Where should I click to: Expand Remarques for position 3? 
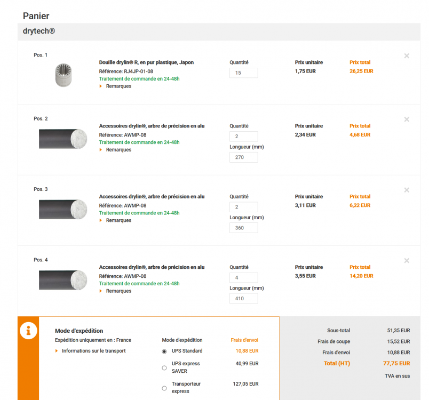118,220
